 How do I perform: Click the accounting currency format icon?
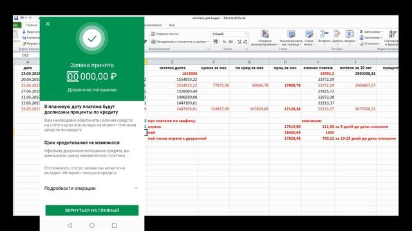[x=215, y=42]
